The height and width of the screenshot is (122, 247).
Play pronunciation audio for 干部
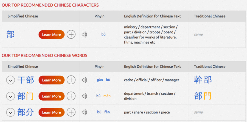coord(84,80)
